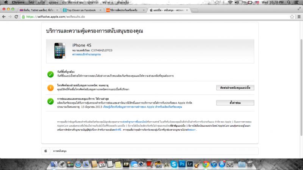Bookmark page with the star icon
The width and height of the screenshot is (303, 170).
292,17
